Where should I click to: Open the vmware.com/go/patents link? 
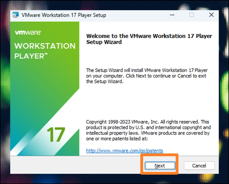124,150
